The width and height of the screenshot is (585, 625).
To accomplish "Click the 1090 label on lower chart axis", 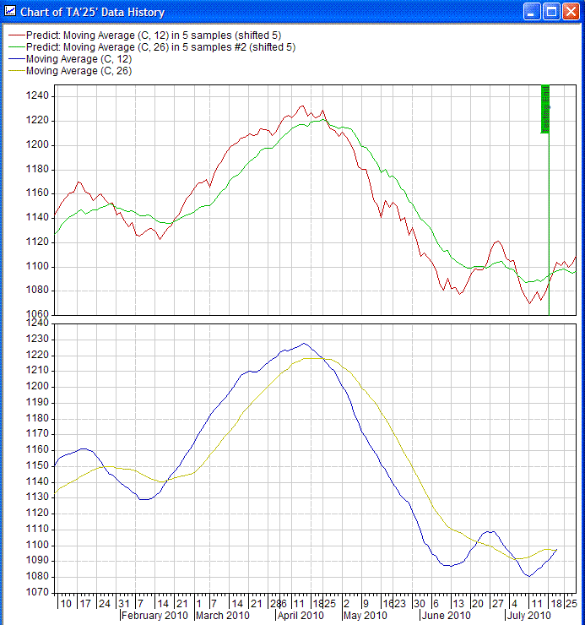I will [37, 561].
